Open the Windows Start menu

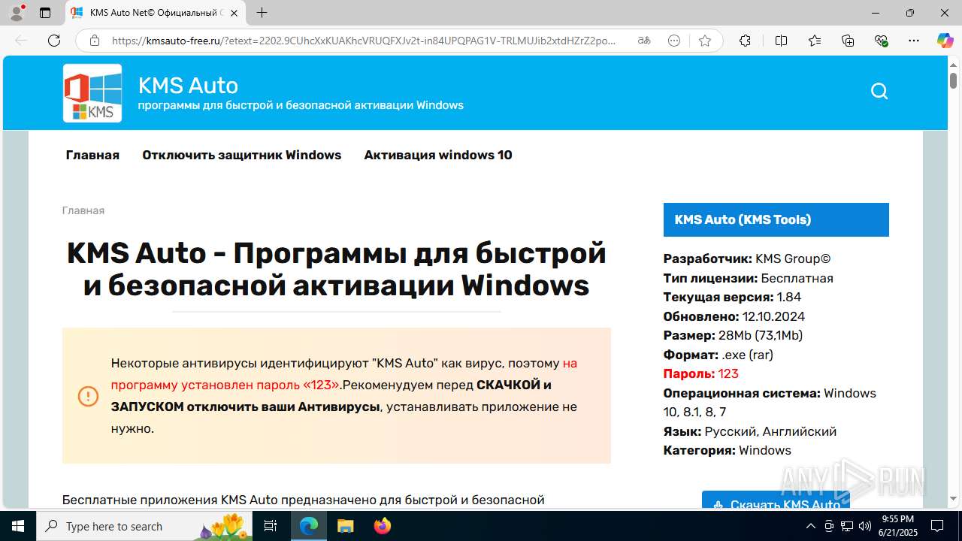click(17, 526)
